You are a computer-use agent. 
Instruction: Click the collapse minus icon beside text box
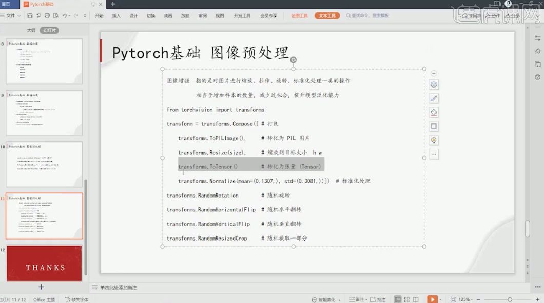pyautogui.click(x=434, y=73)
